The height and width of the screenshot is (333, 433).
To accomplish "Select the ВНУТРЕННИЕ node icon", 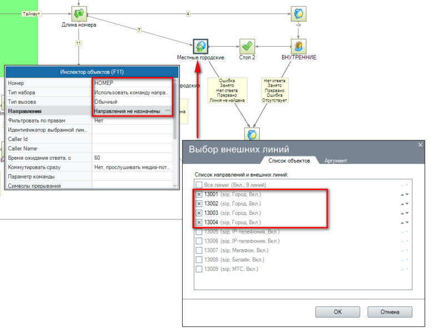I will point(299,46).
